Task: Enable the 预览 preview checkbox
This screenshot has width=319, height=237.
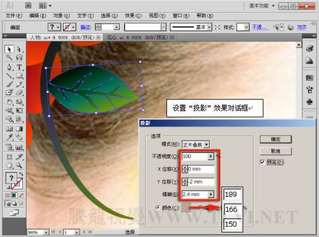Action: pos(262,162)
